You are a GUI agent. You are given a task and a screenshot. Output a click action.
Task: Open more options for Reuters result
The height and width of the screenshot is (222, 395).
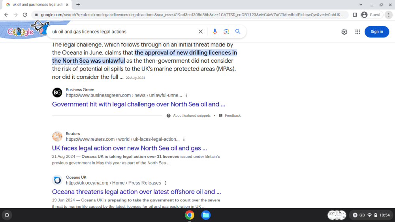tap(184, 139)
